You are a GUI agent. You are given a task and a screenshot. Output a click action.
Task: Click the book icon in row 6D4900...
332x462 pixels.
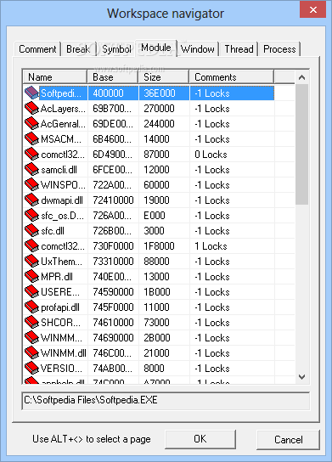coord(31,155)
